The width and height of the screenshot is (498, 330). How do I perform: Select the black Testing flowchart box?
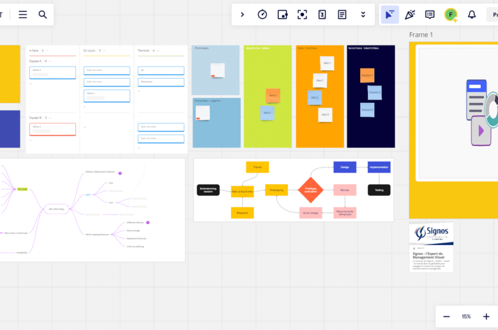379,190
